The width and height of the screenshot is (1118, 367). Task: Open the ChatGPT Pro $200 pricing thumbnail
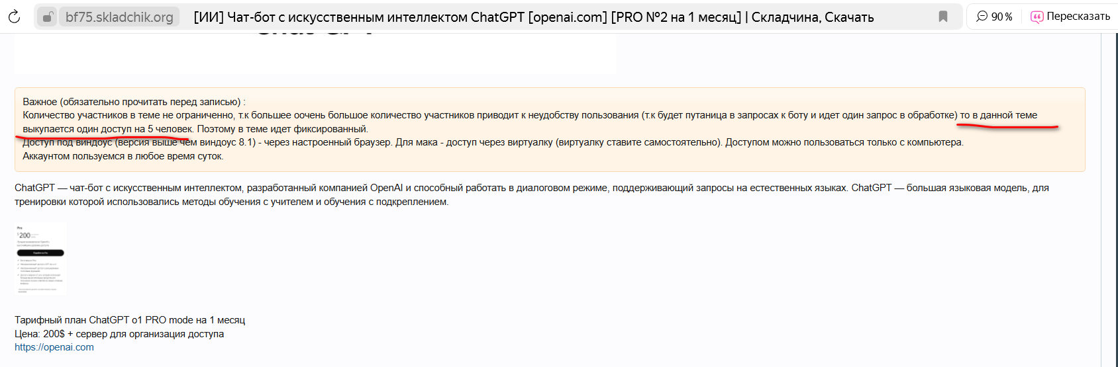point(40,259)
